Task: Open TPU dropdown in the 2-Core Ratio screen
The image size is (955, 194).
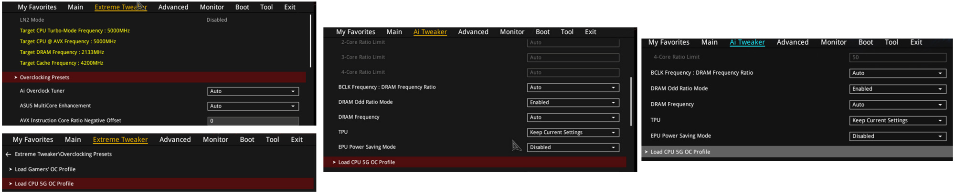Action: (x=573, y=133)
